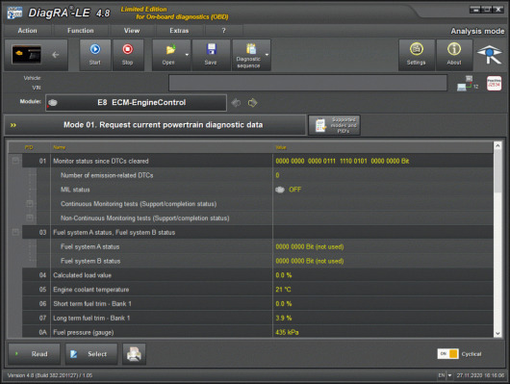Click the print icon button
Screen dimensions: 510x384
point(134,354)
